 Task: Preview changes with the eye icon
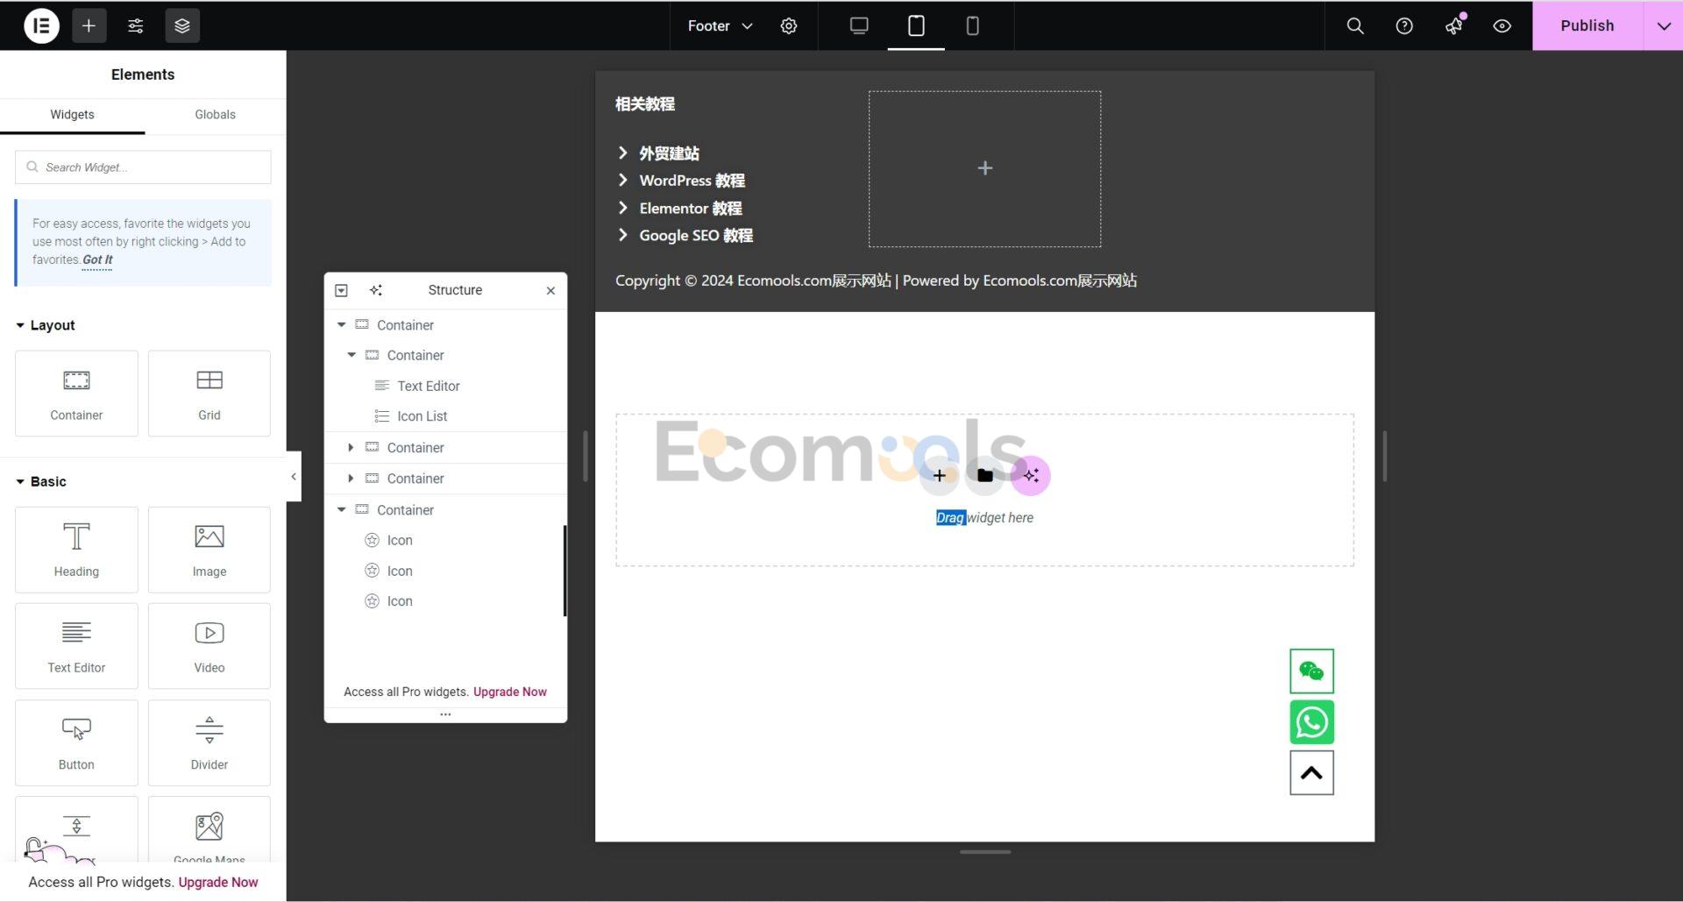[x=1502, y=25]
